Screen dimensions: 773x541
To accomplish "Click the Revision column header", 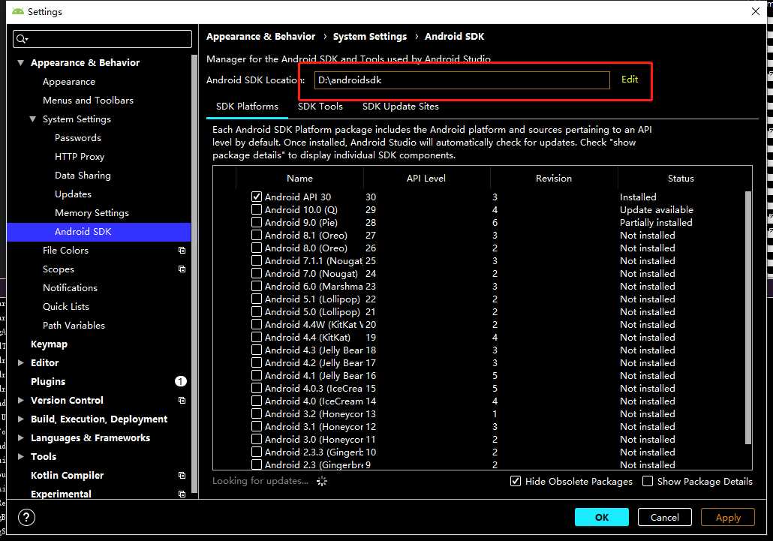I will (554, 179).
